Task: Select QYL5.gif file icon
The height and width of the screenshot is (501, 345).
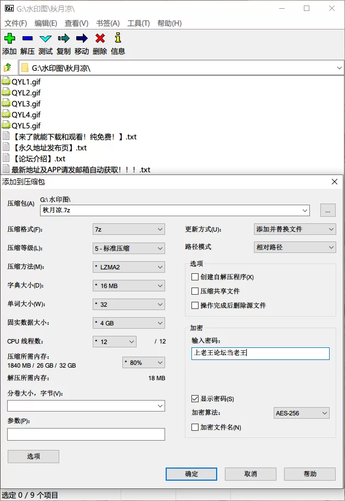Action: 5,125
